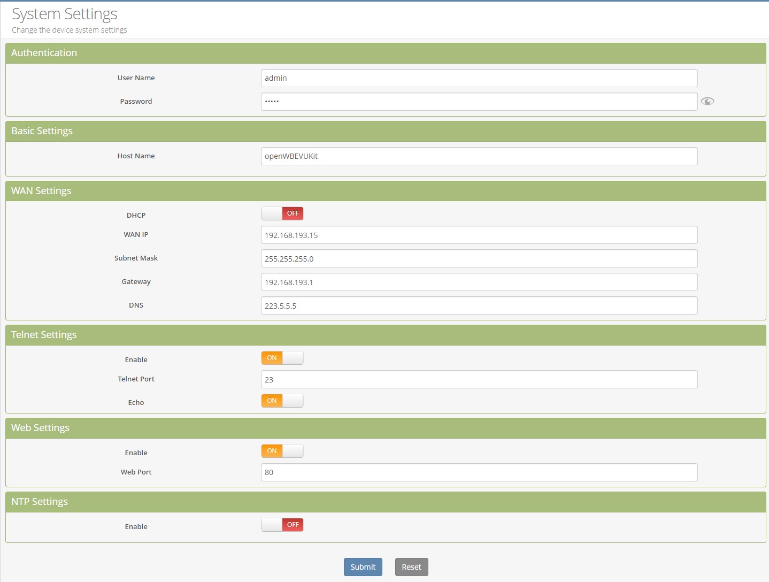Click the DHCP label
769x582 pixels.
point(136,216)
